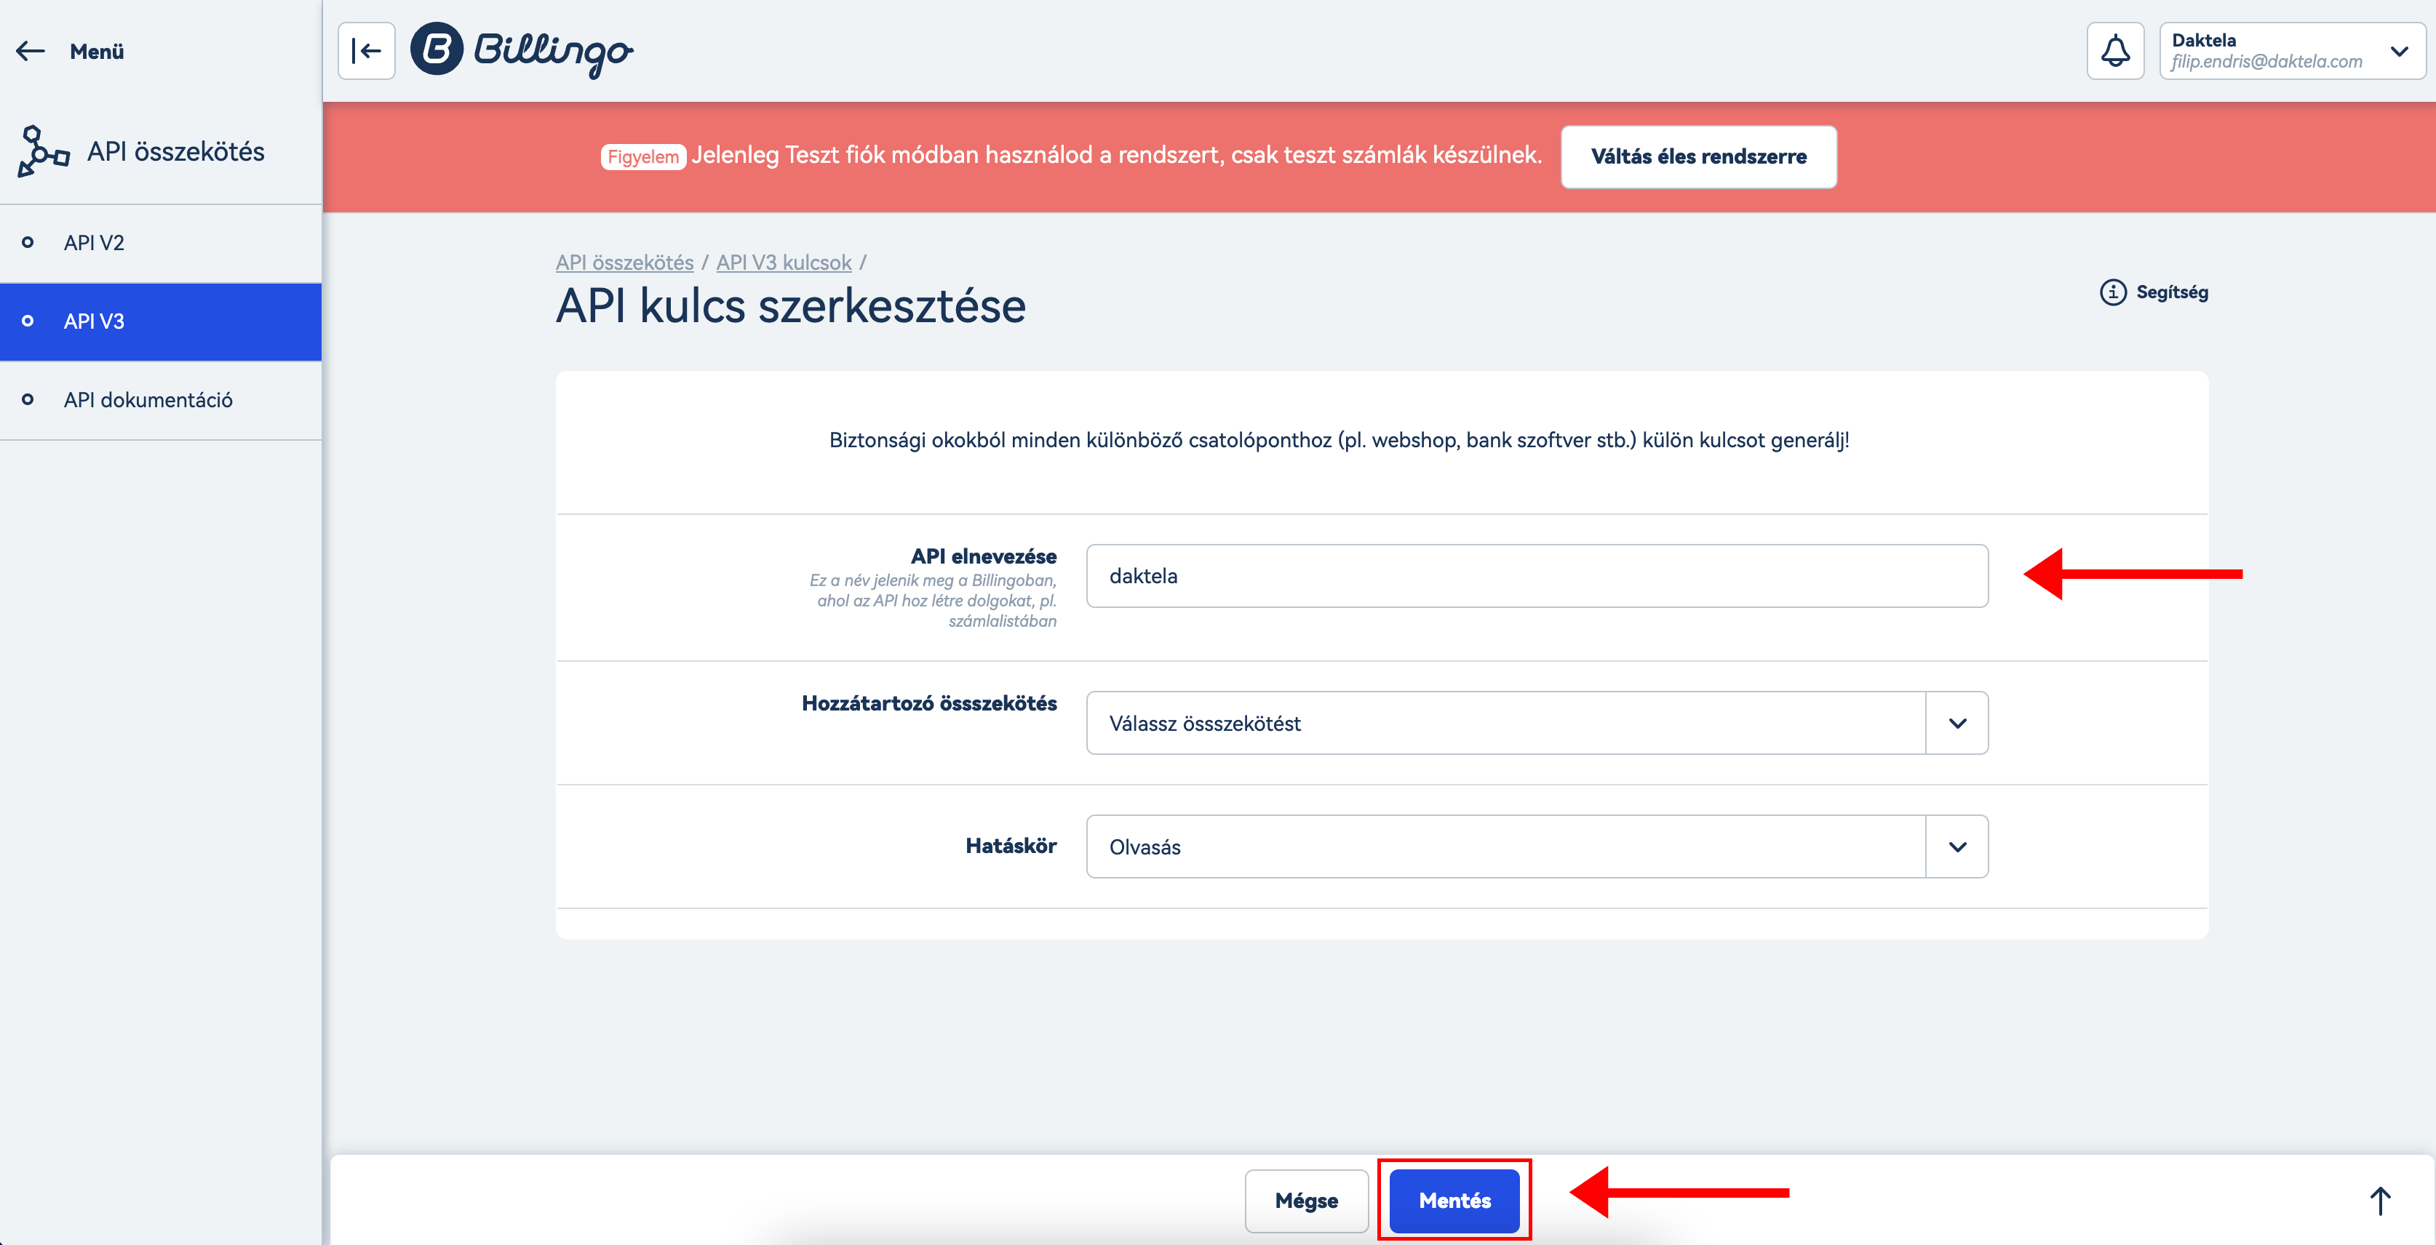Screen dimensions: 2436x1245
Task: Click the sidebar collapse arrow icon
Action: click(x=366, y=51)
